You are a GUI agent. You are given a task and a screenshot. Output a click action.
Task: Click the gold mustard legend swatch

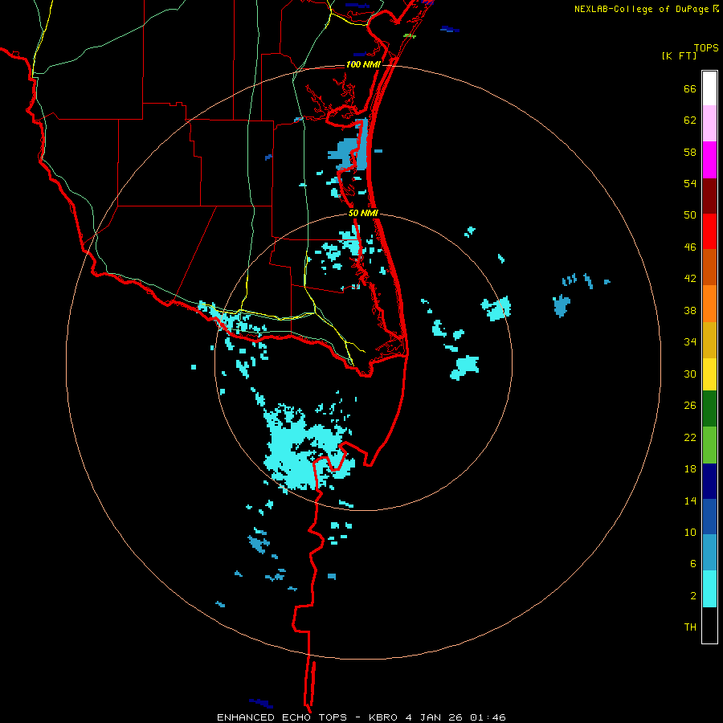[x=709, y=340]
